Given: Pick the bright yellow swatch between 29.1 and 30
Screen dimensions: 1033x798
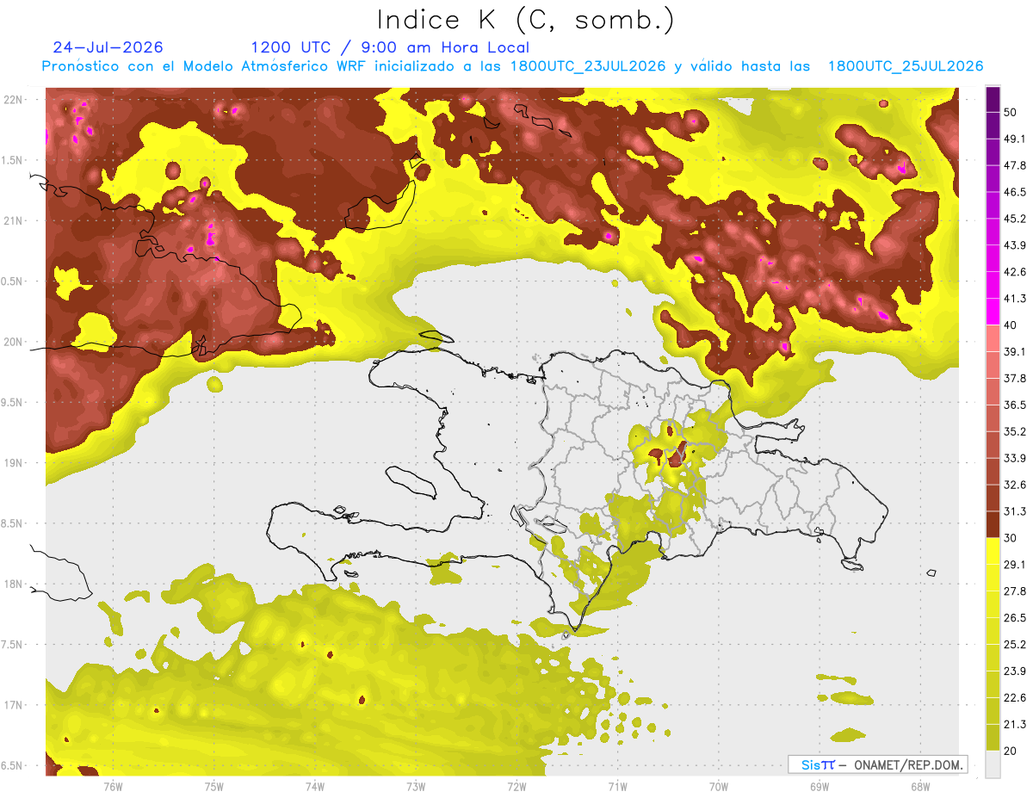Looking at the screenshot, I should [x=993, y=551].
